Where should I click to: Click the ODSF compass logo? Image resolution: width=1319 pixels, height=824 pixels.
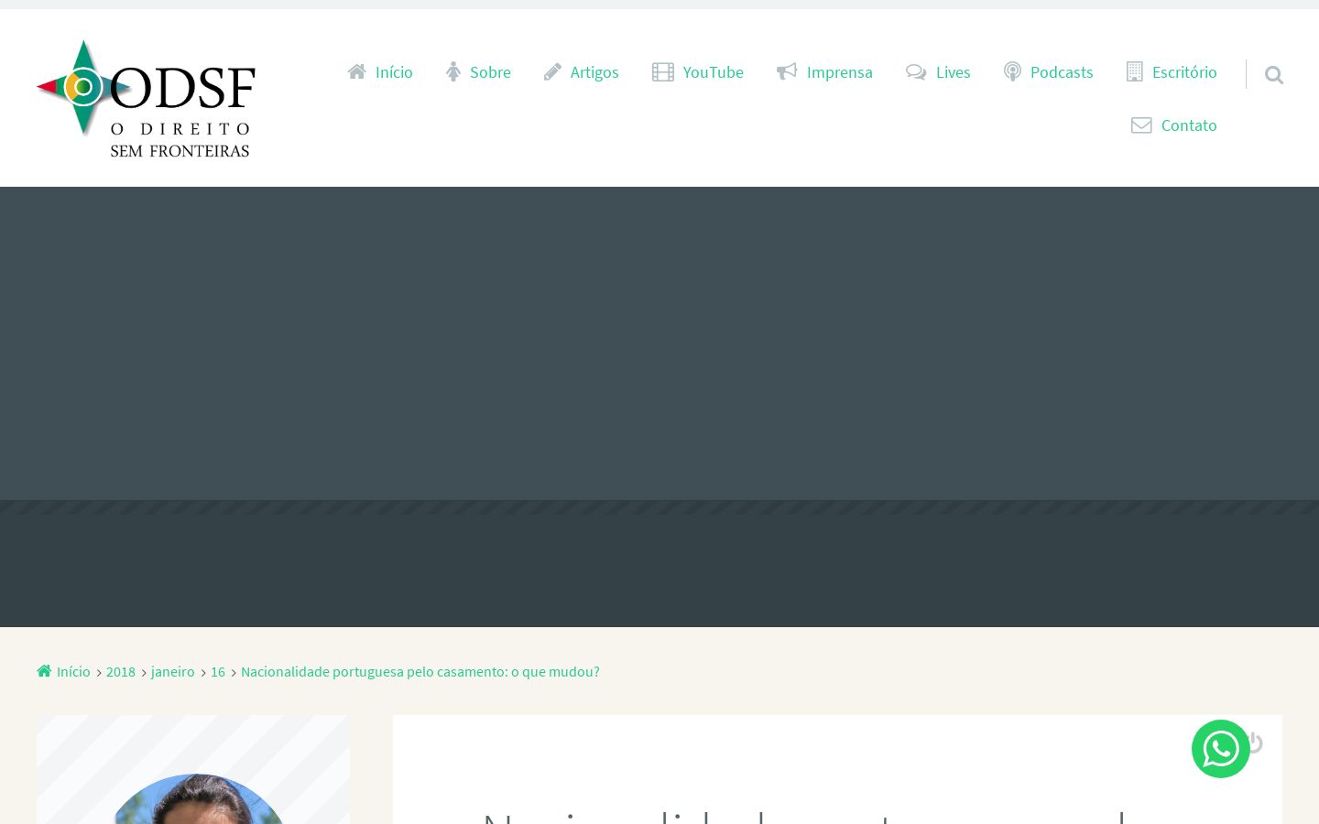tap(146, 98)
